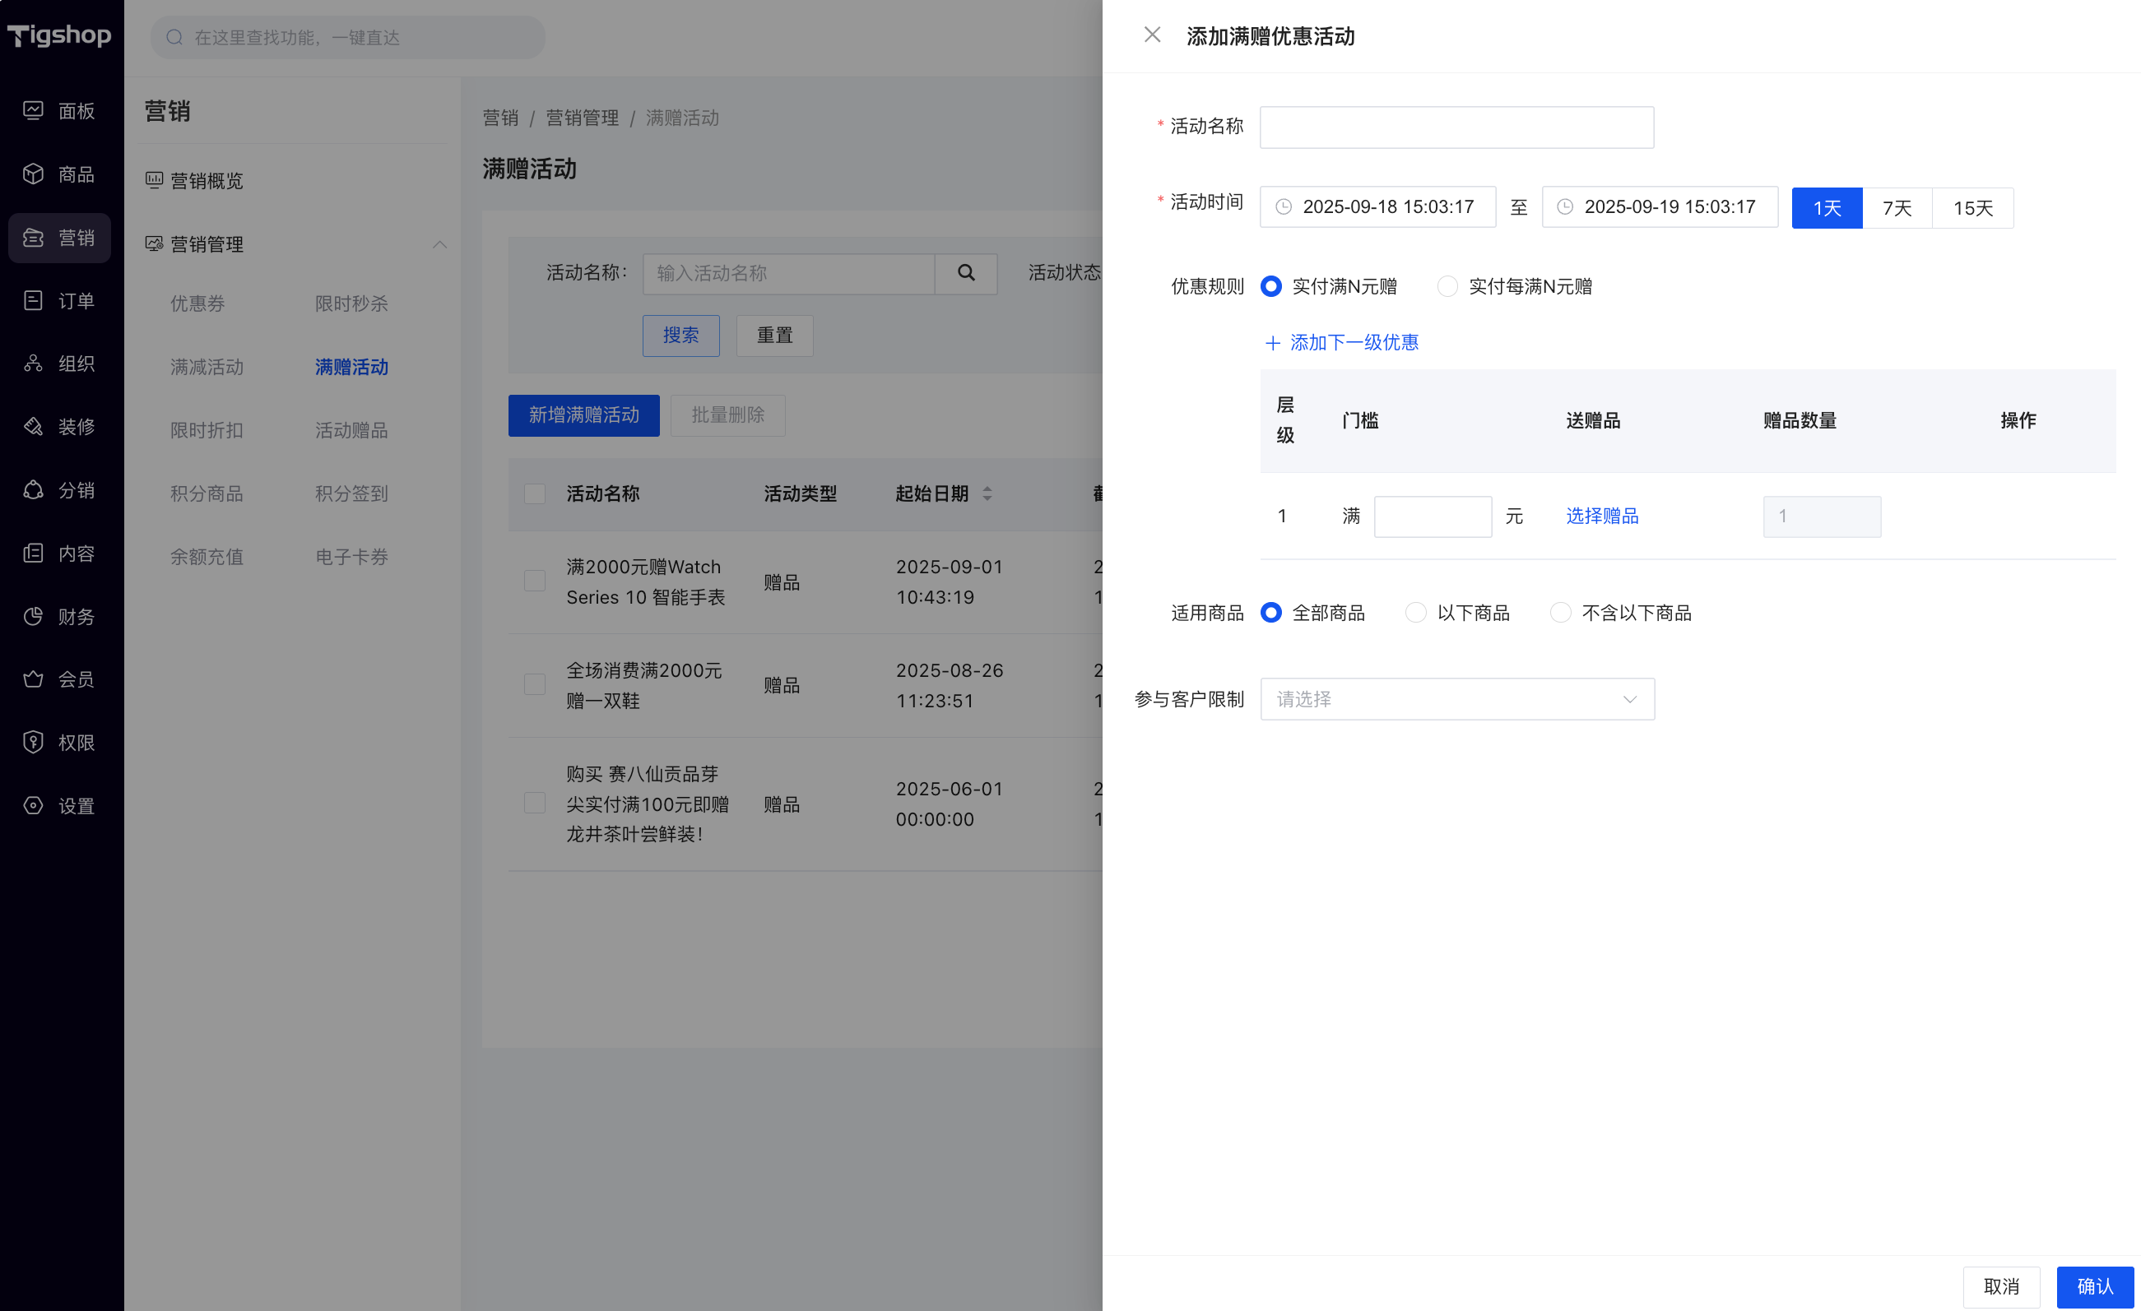Click the 会员 crown icon in sidebar

(x=33, y=679)
